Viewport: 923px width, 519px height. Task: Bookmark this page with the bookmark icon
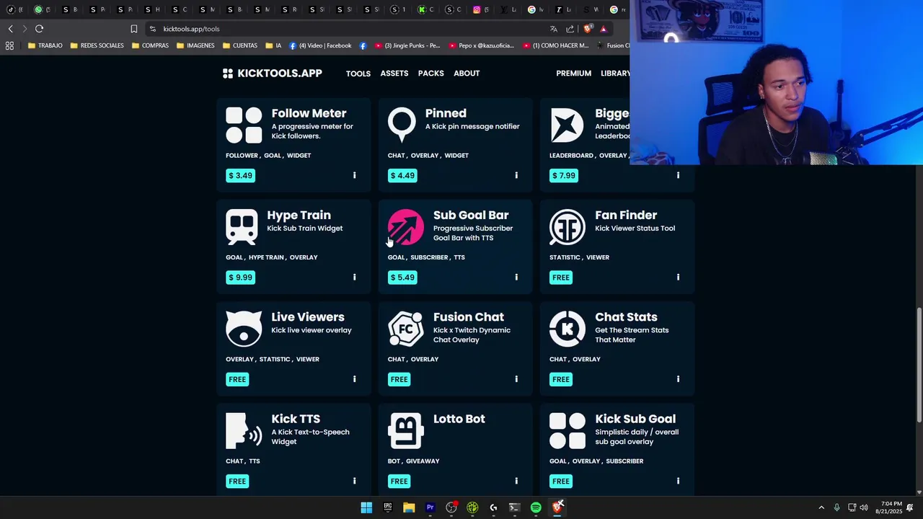click(x=133, y=29)
